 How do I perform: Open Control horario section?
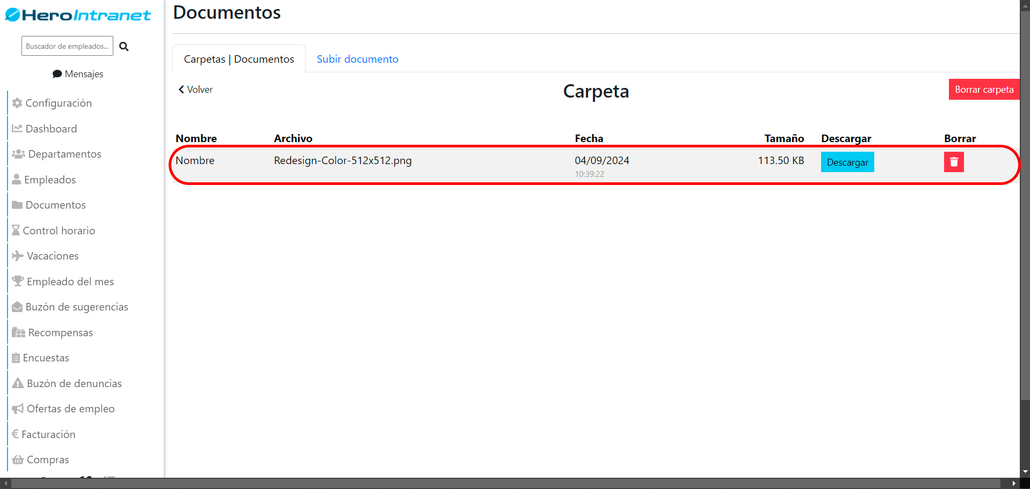[59, 231]
